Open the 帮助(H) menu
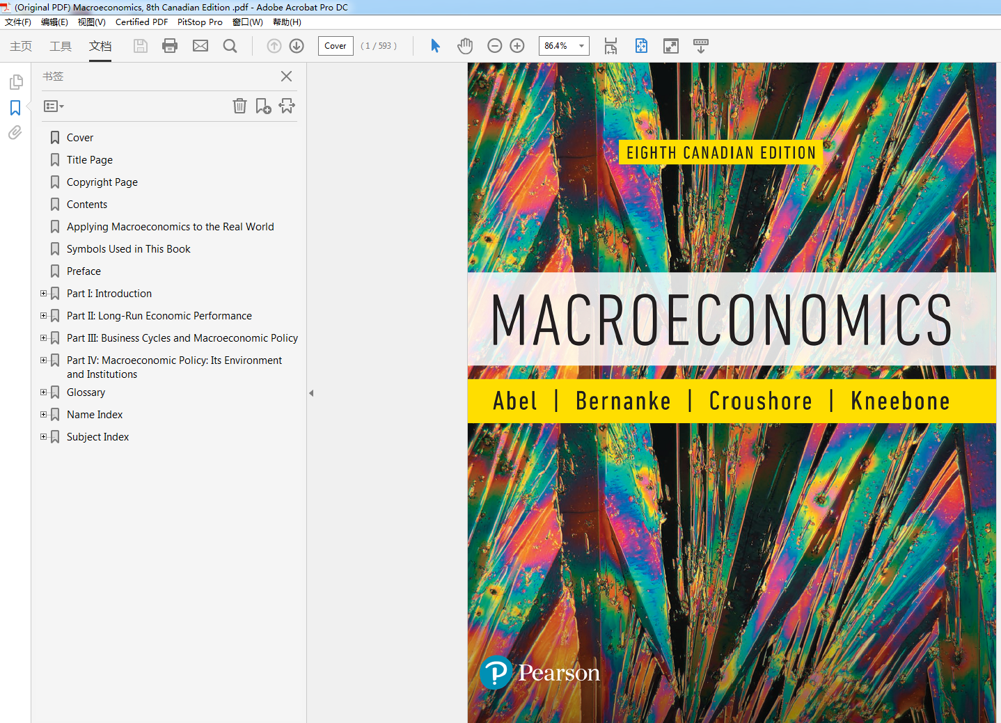The width and height of the screenshot is (1001, 723). pos(287,22)
